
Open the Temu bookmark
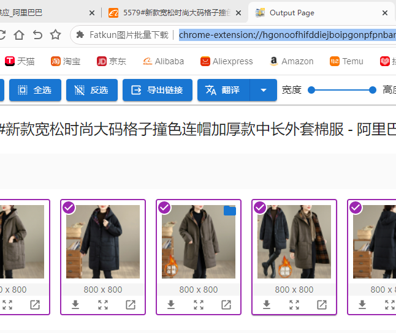[x=346, y=61]
